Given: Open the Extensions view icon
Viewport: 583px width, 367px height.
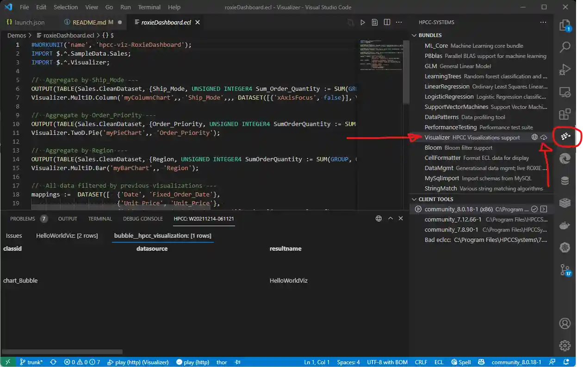Looking at the screenshot, I should pyautogui.click(x=565, y=114).
